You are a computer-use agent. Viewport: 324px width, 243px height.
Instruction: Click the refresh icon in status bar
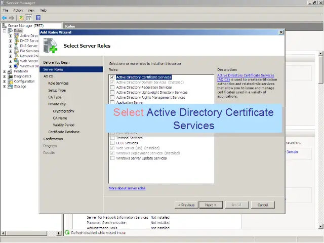click(x=67, y=232)
